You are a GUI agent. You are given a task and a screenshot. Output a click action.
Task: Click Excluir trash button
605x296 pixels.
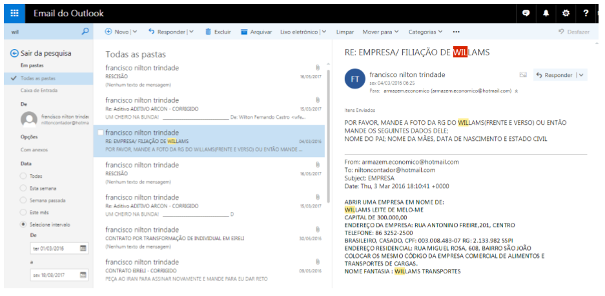tap(218, 32)
